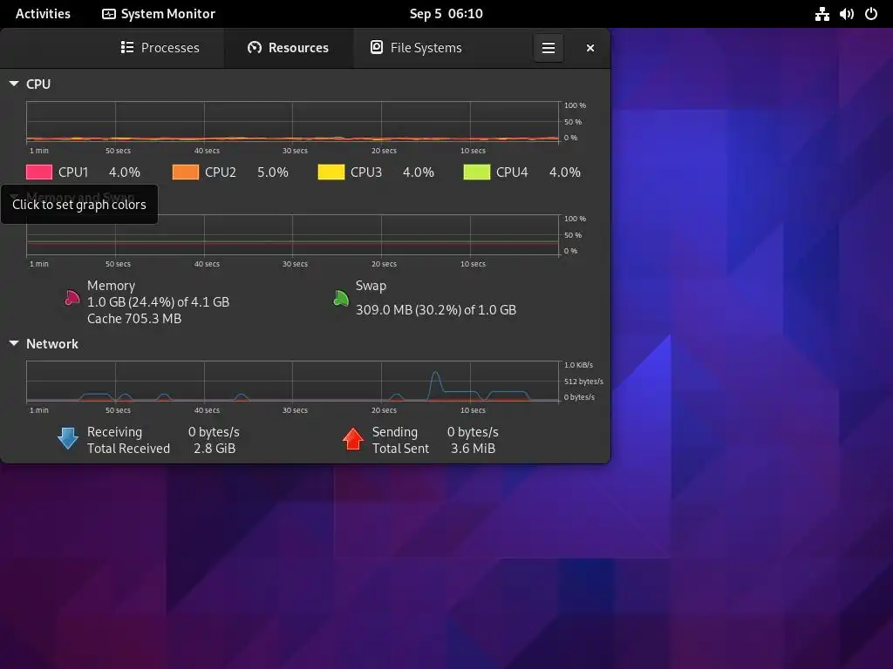Click the 'Receiving' label
Viewport: 893px width, 669px height.
click(x=114, y=432)
